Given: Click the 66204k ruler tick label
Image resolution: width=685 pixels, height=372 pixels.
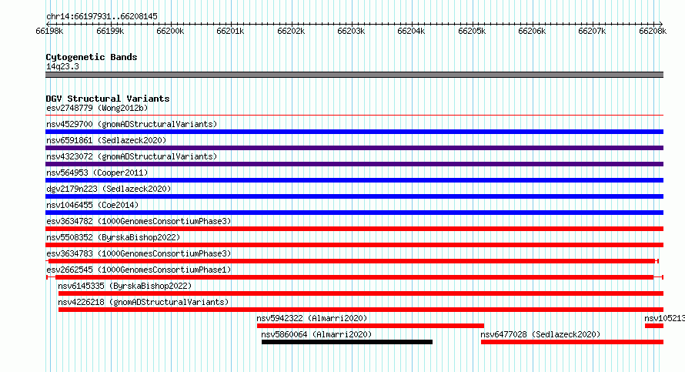Looking at the screenshot, I should (x=411, y=31).
